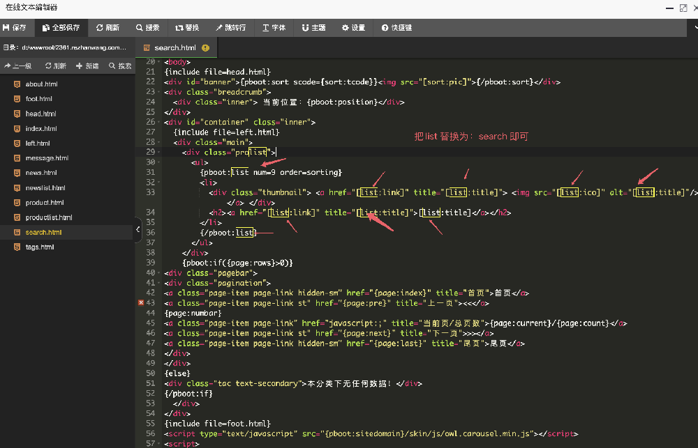Click the Save (保存) toolbar button

pos(15,28)
